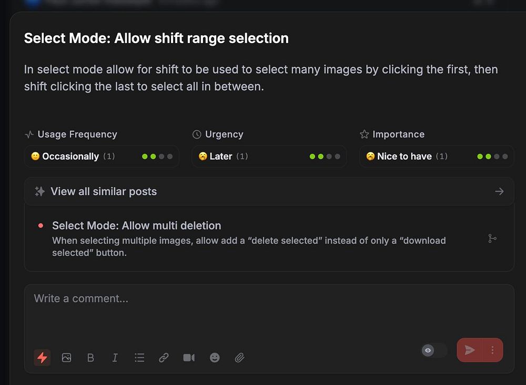The image size is (526, 385).
Task: Insert an image using the image icon
Action: [66, 358]
